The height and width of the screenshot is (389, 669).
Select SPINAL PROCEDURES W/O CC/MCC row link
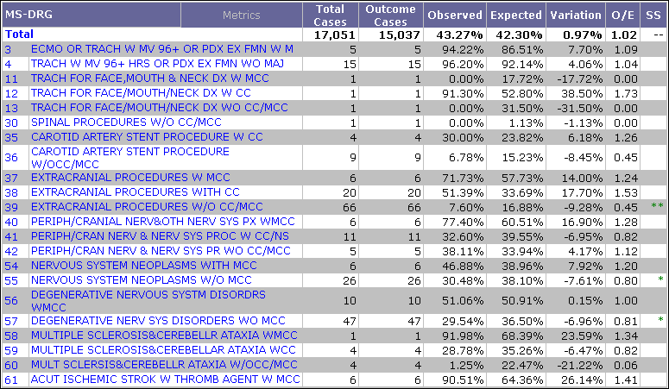point(126,122)
